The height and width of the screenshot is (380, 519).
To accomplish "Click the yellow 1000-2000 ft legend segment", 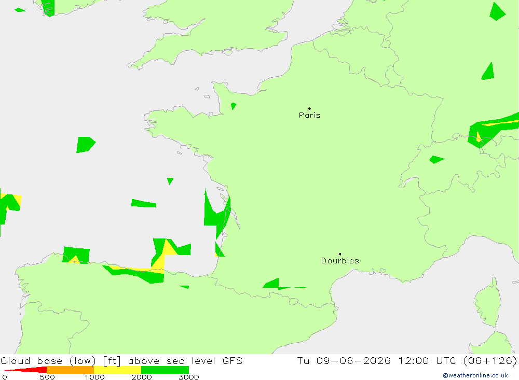I will (117, 370).
